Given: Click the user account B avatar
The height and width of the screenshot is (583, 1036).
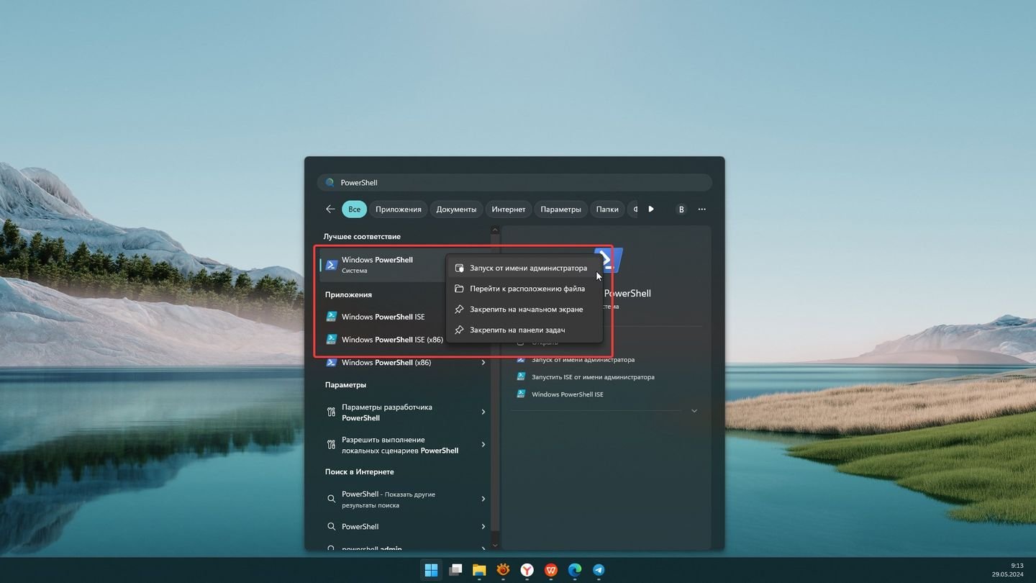Looking at the screenshot, I should [x=681, y=209].
